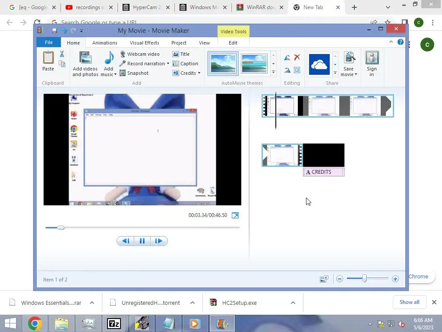Screen dimensions: 442x332
Task: Take a Snapshot of the preview
Action: (x=134, y=73)
